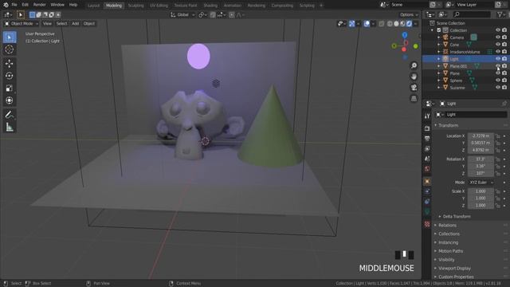510x287 pixels.
Task: Select the Select Box tool
Action: (10, 37)
